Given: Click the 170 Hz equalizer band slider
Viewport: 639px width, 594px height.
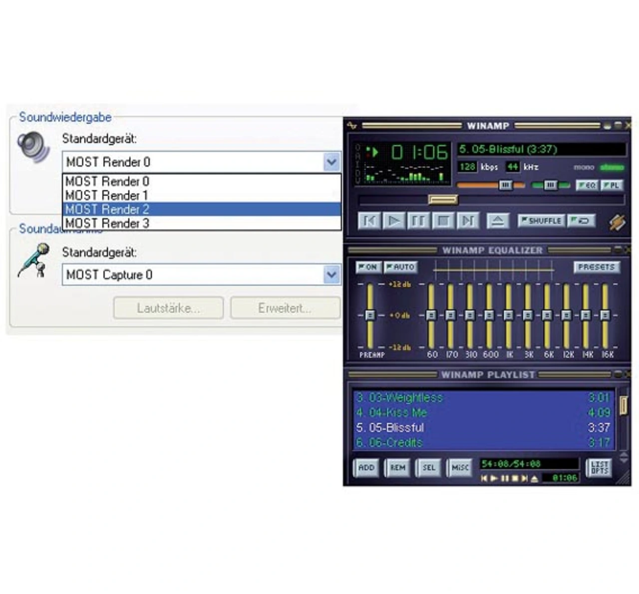Looking at the screenshot, I should tap(451, 315).
